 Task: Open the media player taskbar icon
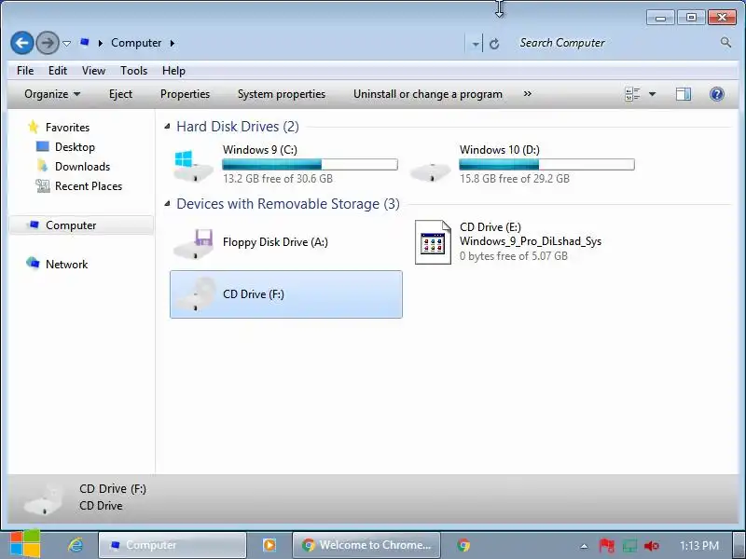(269, 545)
